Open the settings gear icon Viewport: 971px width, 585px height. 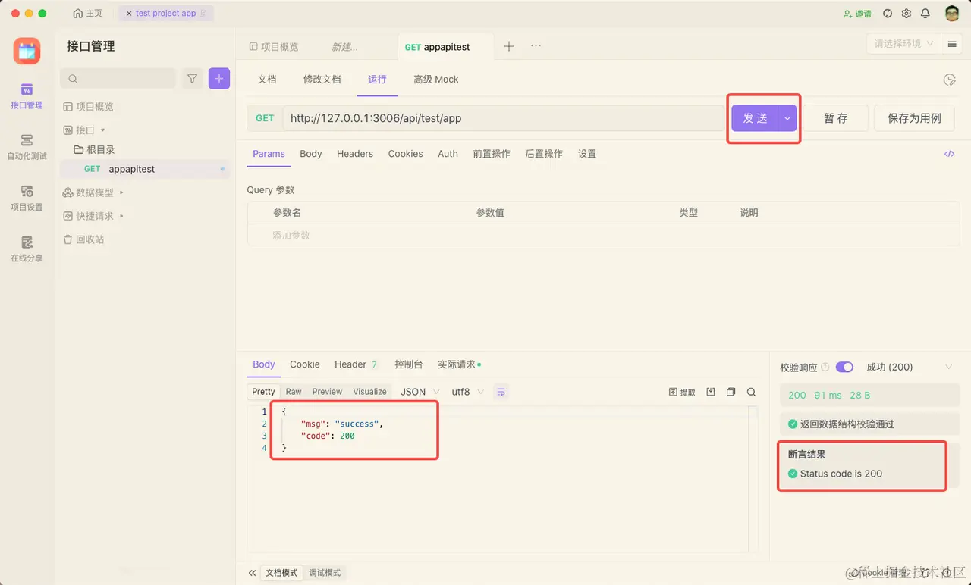coord(907,14)
